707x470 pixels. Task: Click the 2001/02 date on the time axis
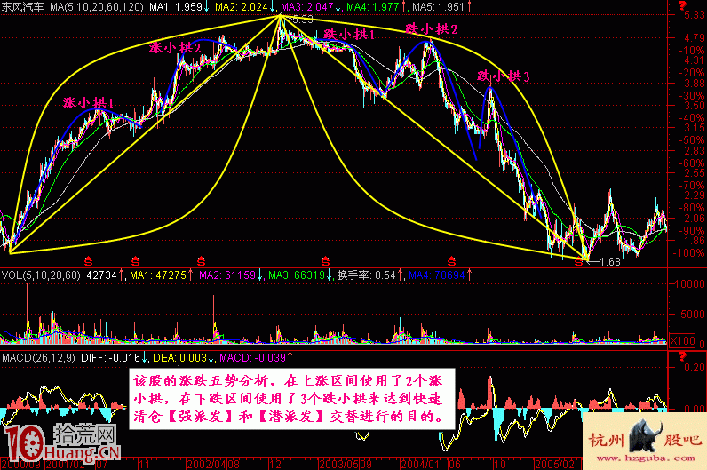[x=65, y=464]
